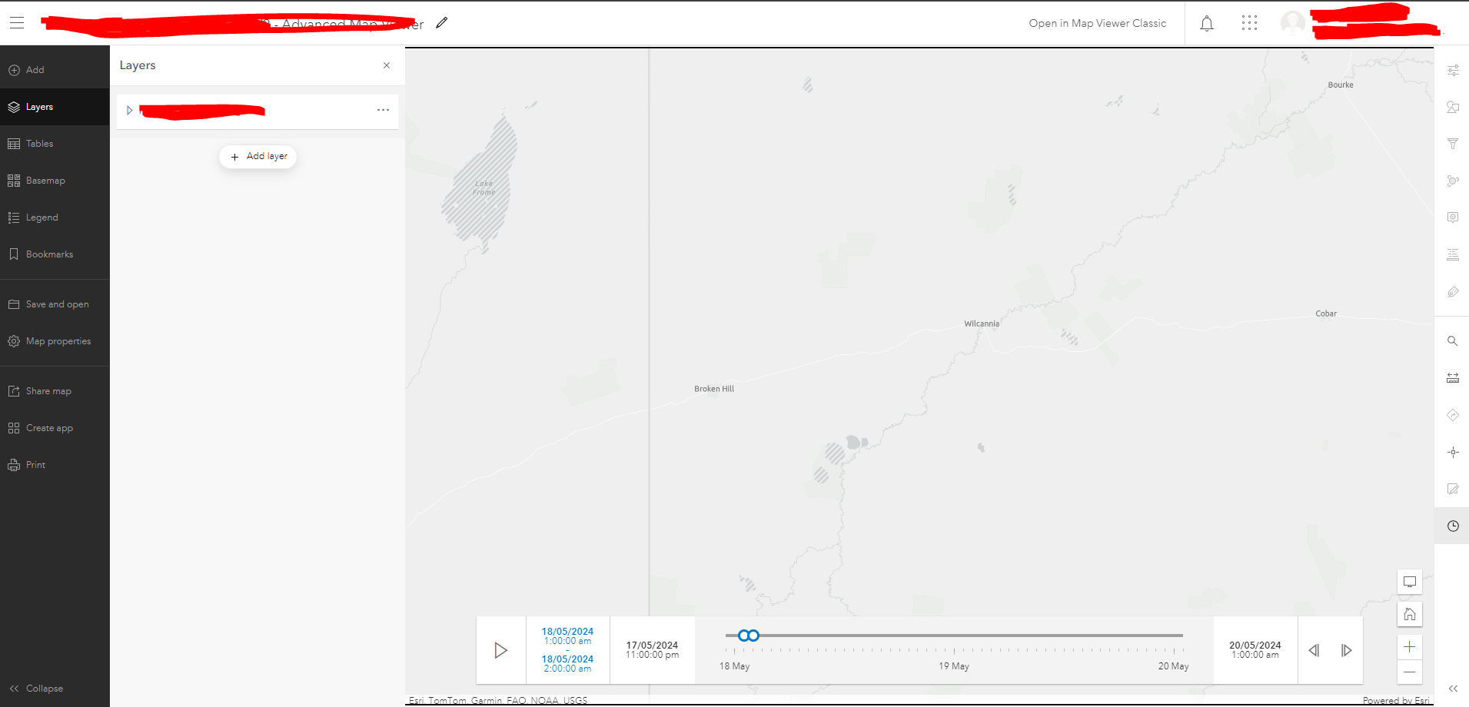Screen dimensions: 1469x707
Task: Open the map Search magnifying glass
Action: pos(1453,340)
